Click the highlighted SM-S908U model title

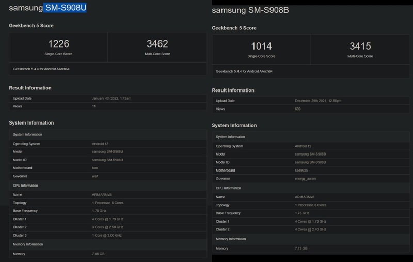tap(66, 8)
